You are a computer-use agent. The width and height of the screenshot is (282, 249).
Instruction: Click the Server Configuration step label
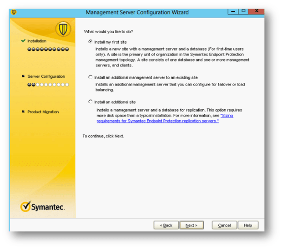[46, 76]
